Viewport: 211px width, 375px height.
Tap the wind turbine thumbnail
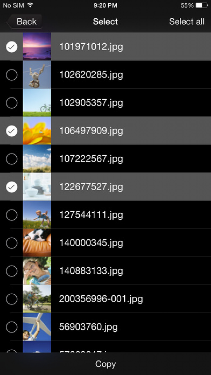37,327
